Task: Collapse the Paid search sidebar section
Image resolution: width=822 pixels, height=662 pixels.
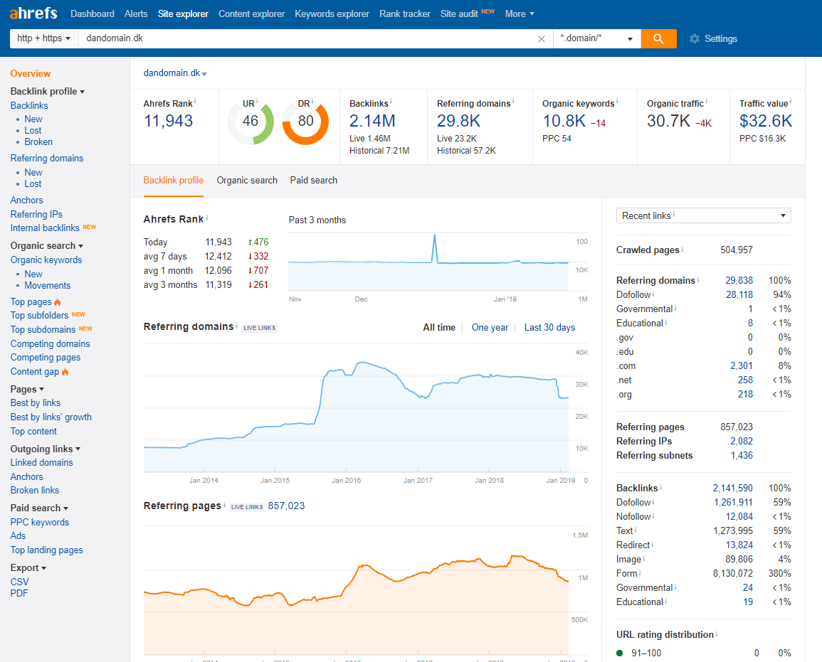Action: (39, 508)
